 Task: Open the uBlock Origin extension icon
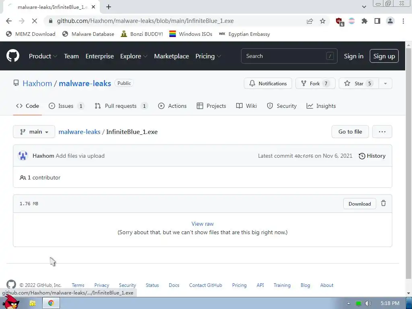[340, 22]
